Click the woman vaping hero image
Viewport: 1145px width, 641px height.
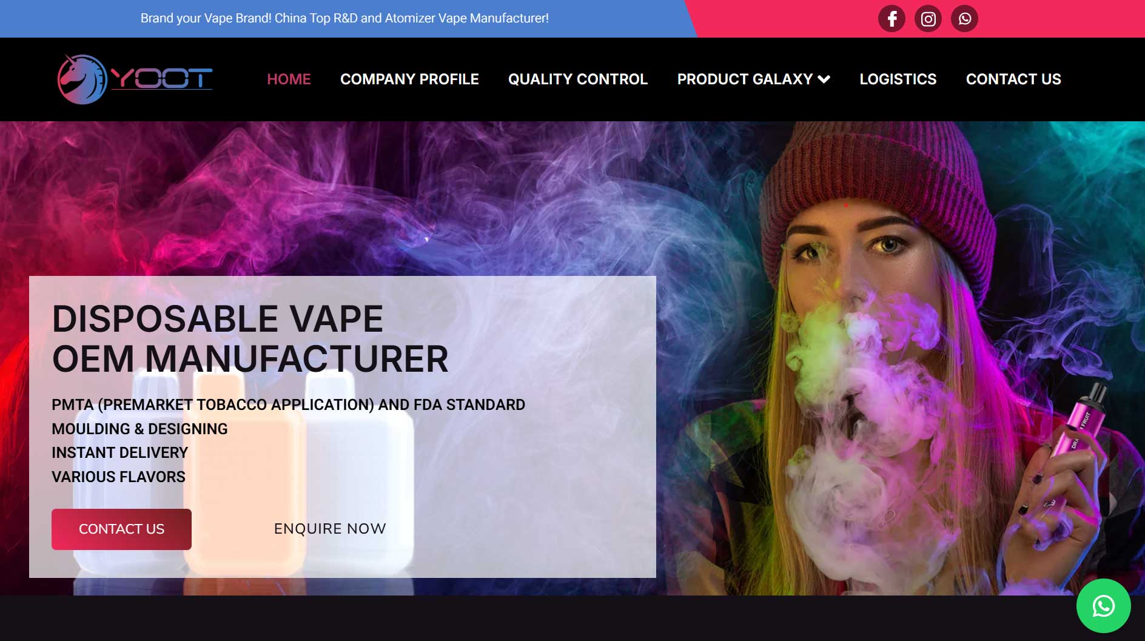[x=898, y=358]
